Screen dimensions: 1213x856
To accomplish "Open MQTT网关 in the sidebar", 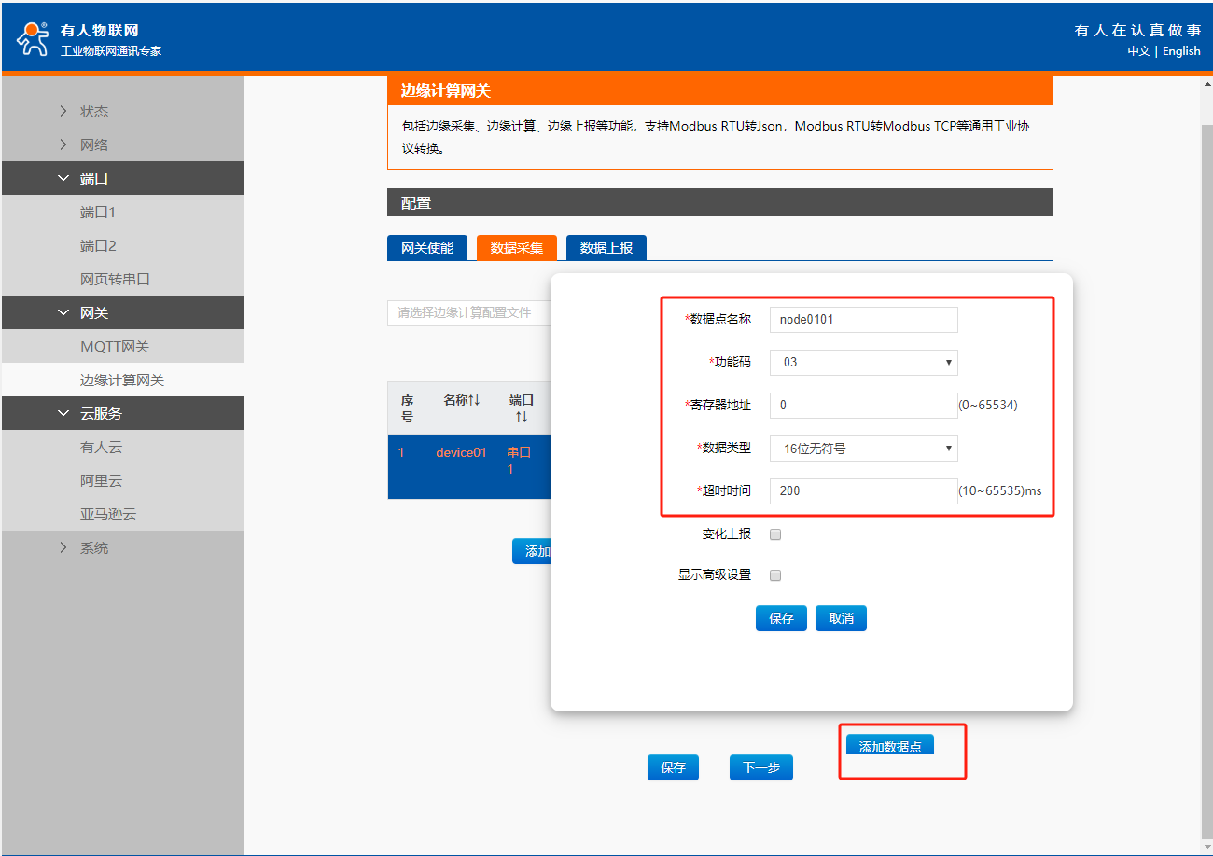I will (115, 347).
